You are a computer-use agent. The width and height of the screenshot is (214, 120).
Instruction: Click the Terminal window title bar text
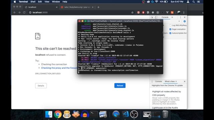click(126, 21)
